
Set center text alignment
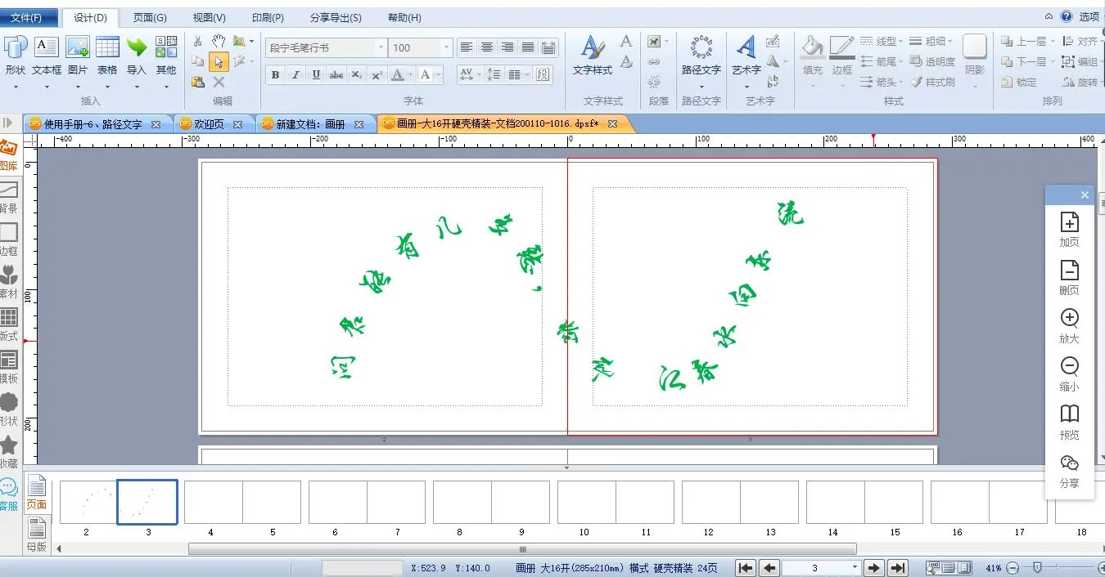point(487,47)
